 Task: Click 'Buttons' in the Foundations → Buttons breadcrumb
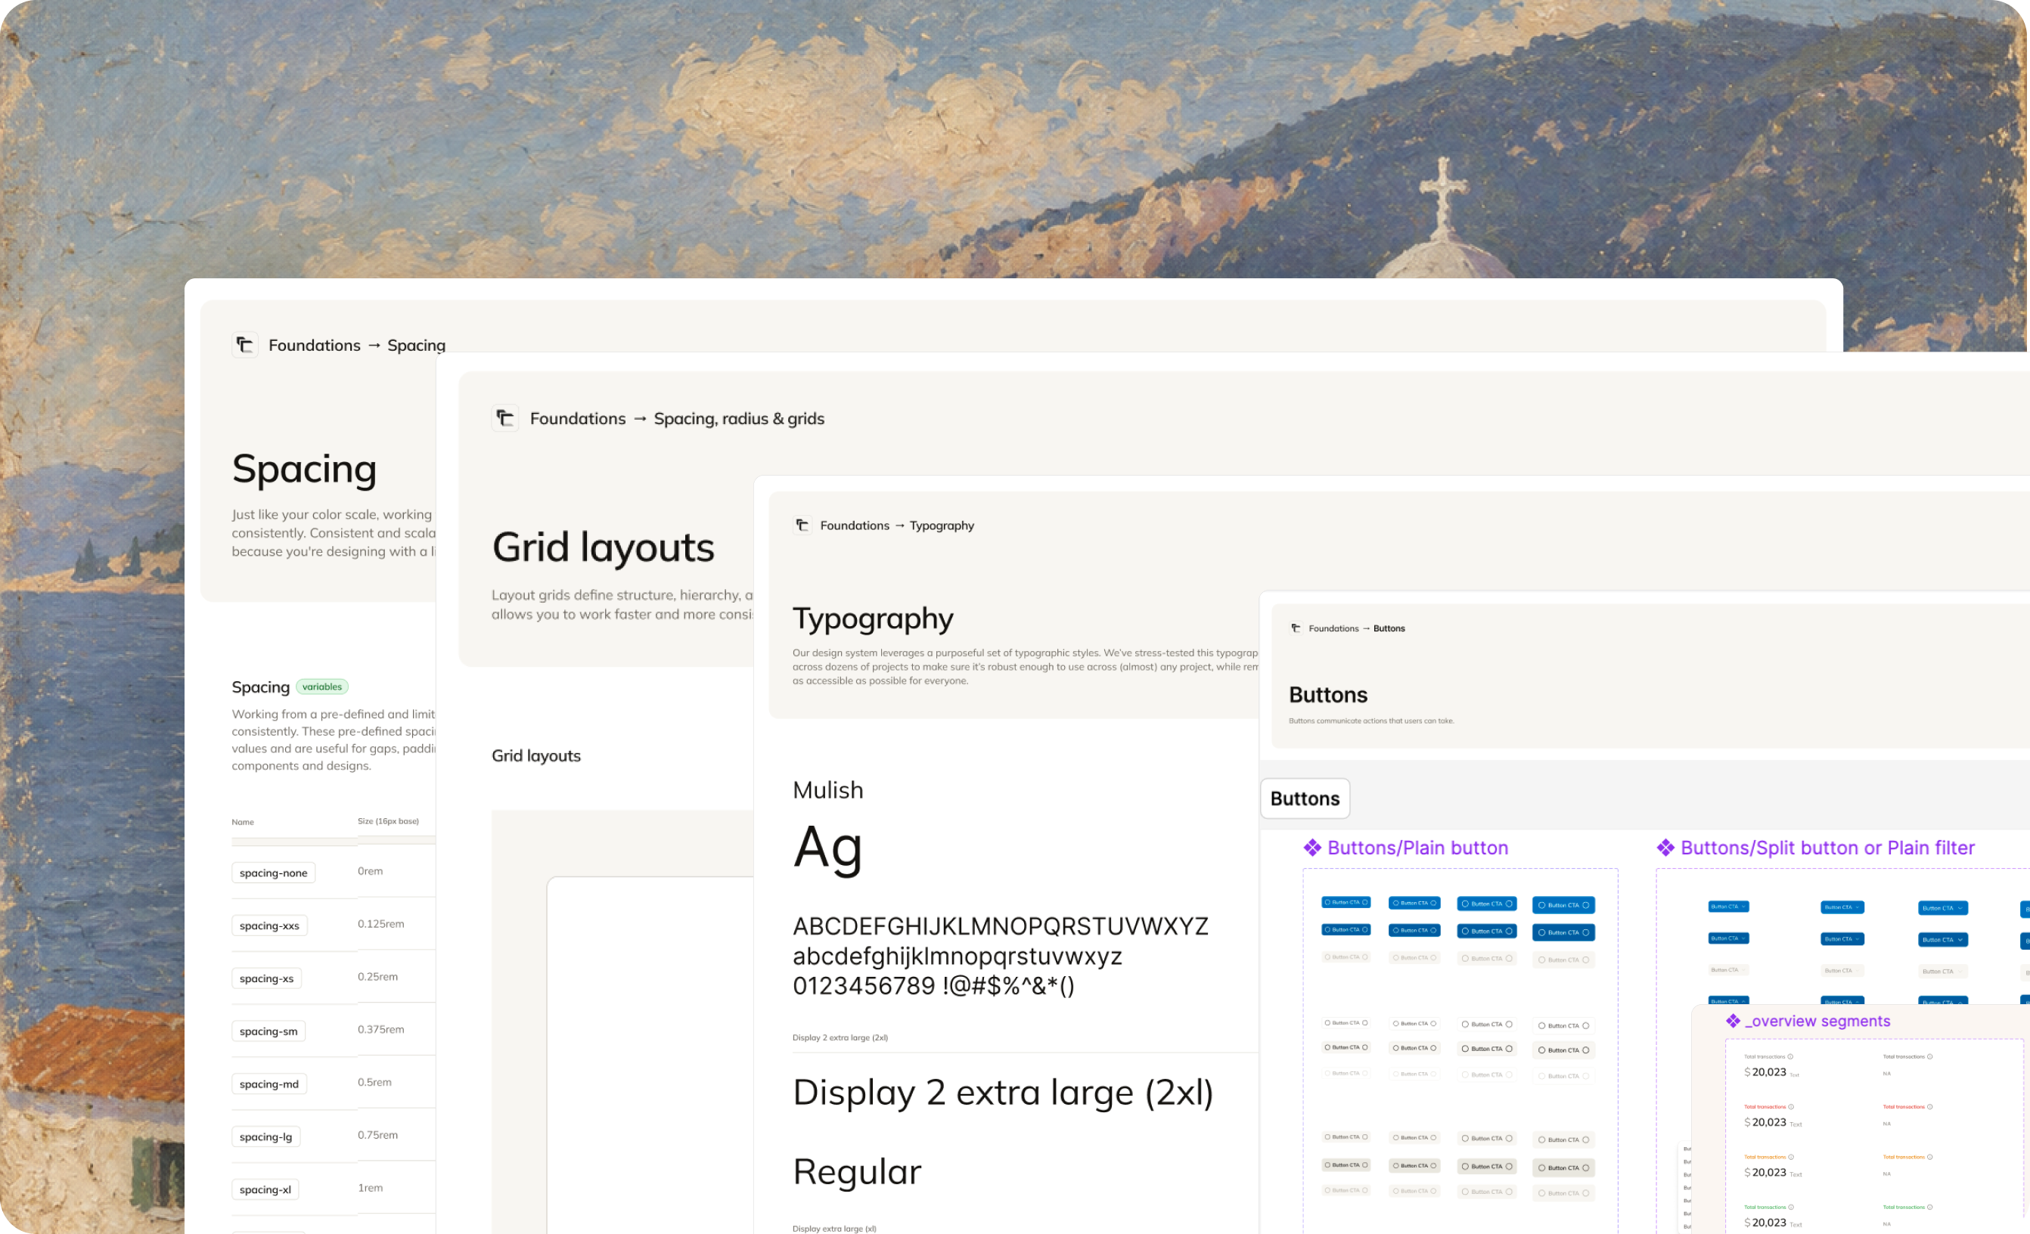click(x=1389, y=628)
